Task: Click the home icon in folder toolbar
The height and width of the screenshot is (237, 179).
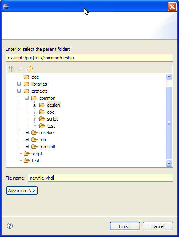Action: pyautogui.click(x=11, y=69)
